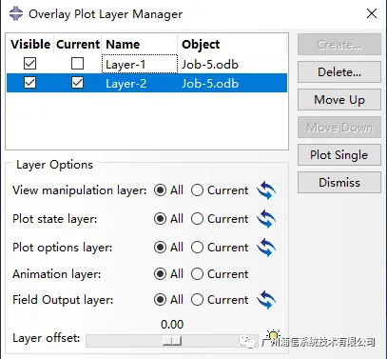The width and height of the screenshot is (387, 359).
Task: Click the sync icon beside Plot state layer
Action: (x=266, y=219)
